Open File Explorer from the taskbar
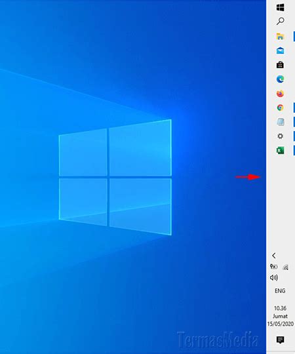295x354 pixels. point(280,36)
